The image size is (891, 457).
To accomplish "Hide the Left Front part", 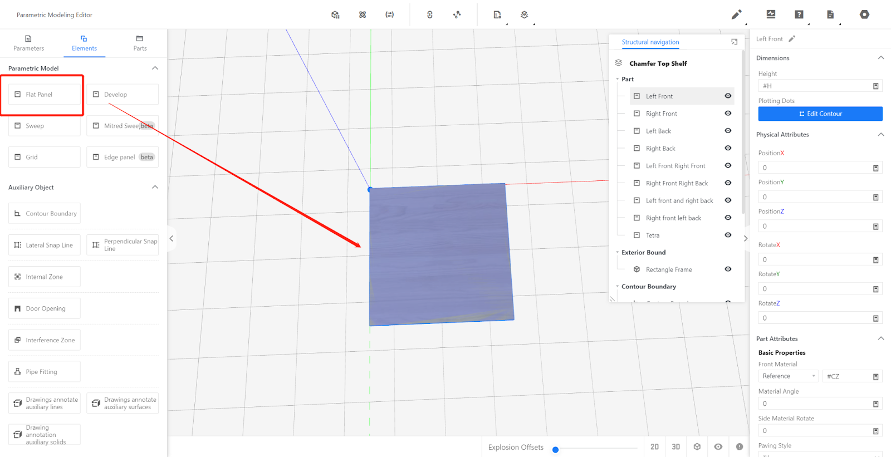I will point(728,96).
